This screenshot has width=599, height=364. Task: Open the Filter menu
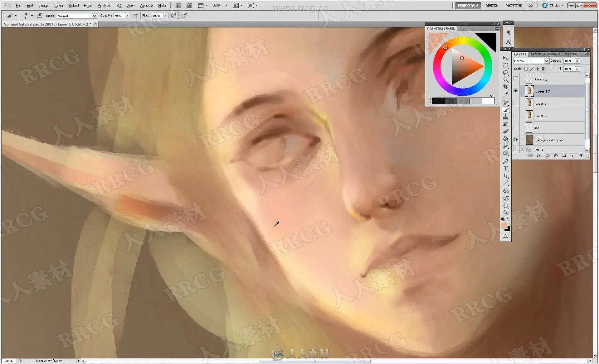coord(88,5)
